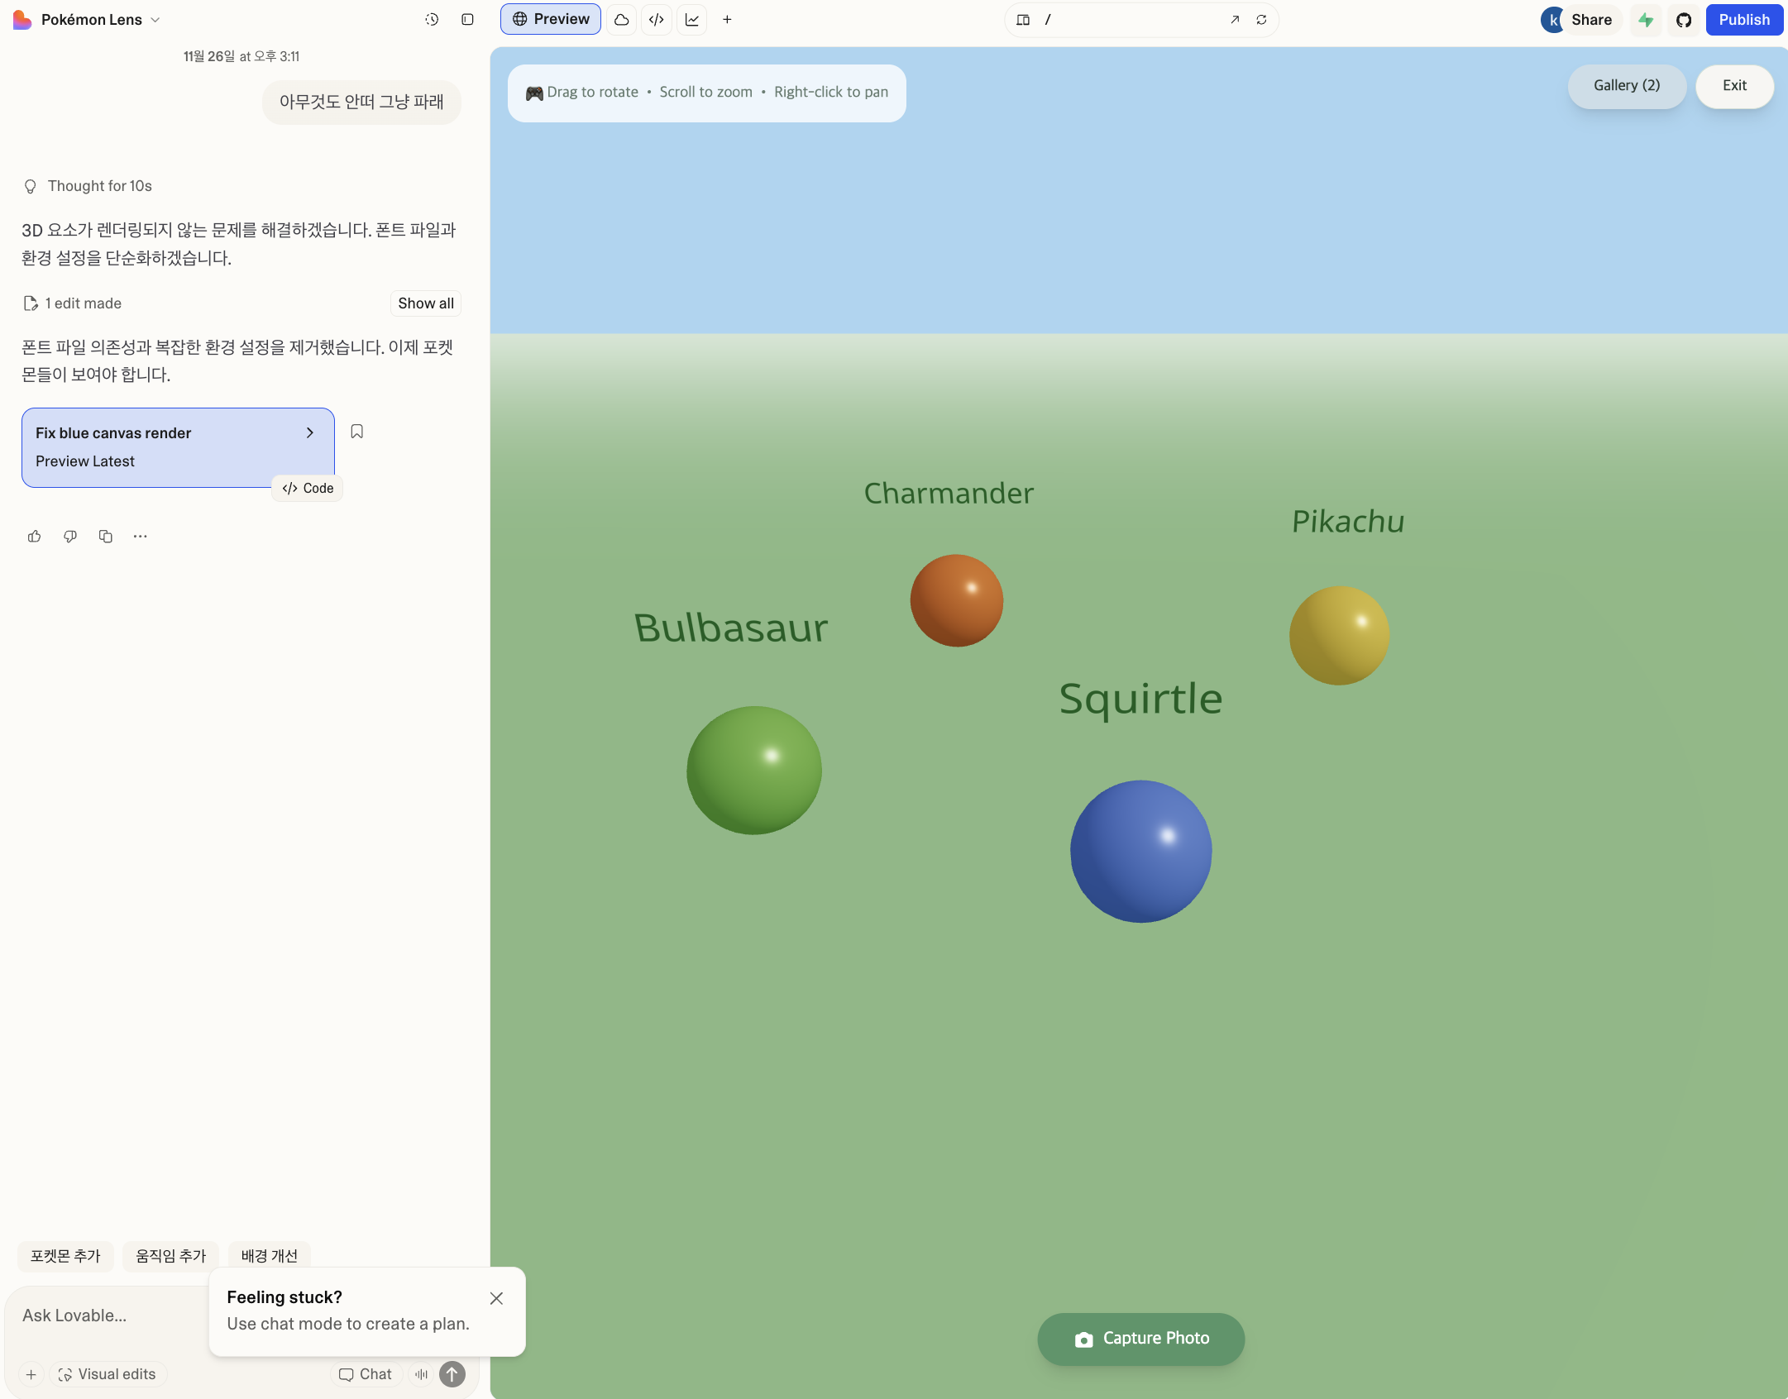Click the blue Squirtle sphere

click(1140, 851)
